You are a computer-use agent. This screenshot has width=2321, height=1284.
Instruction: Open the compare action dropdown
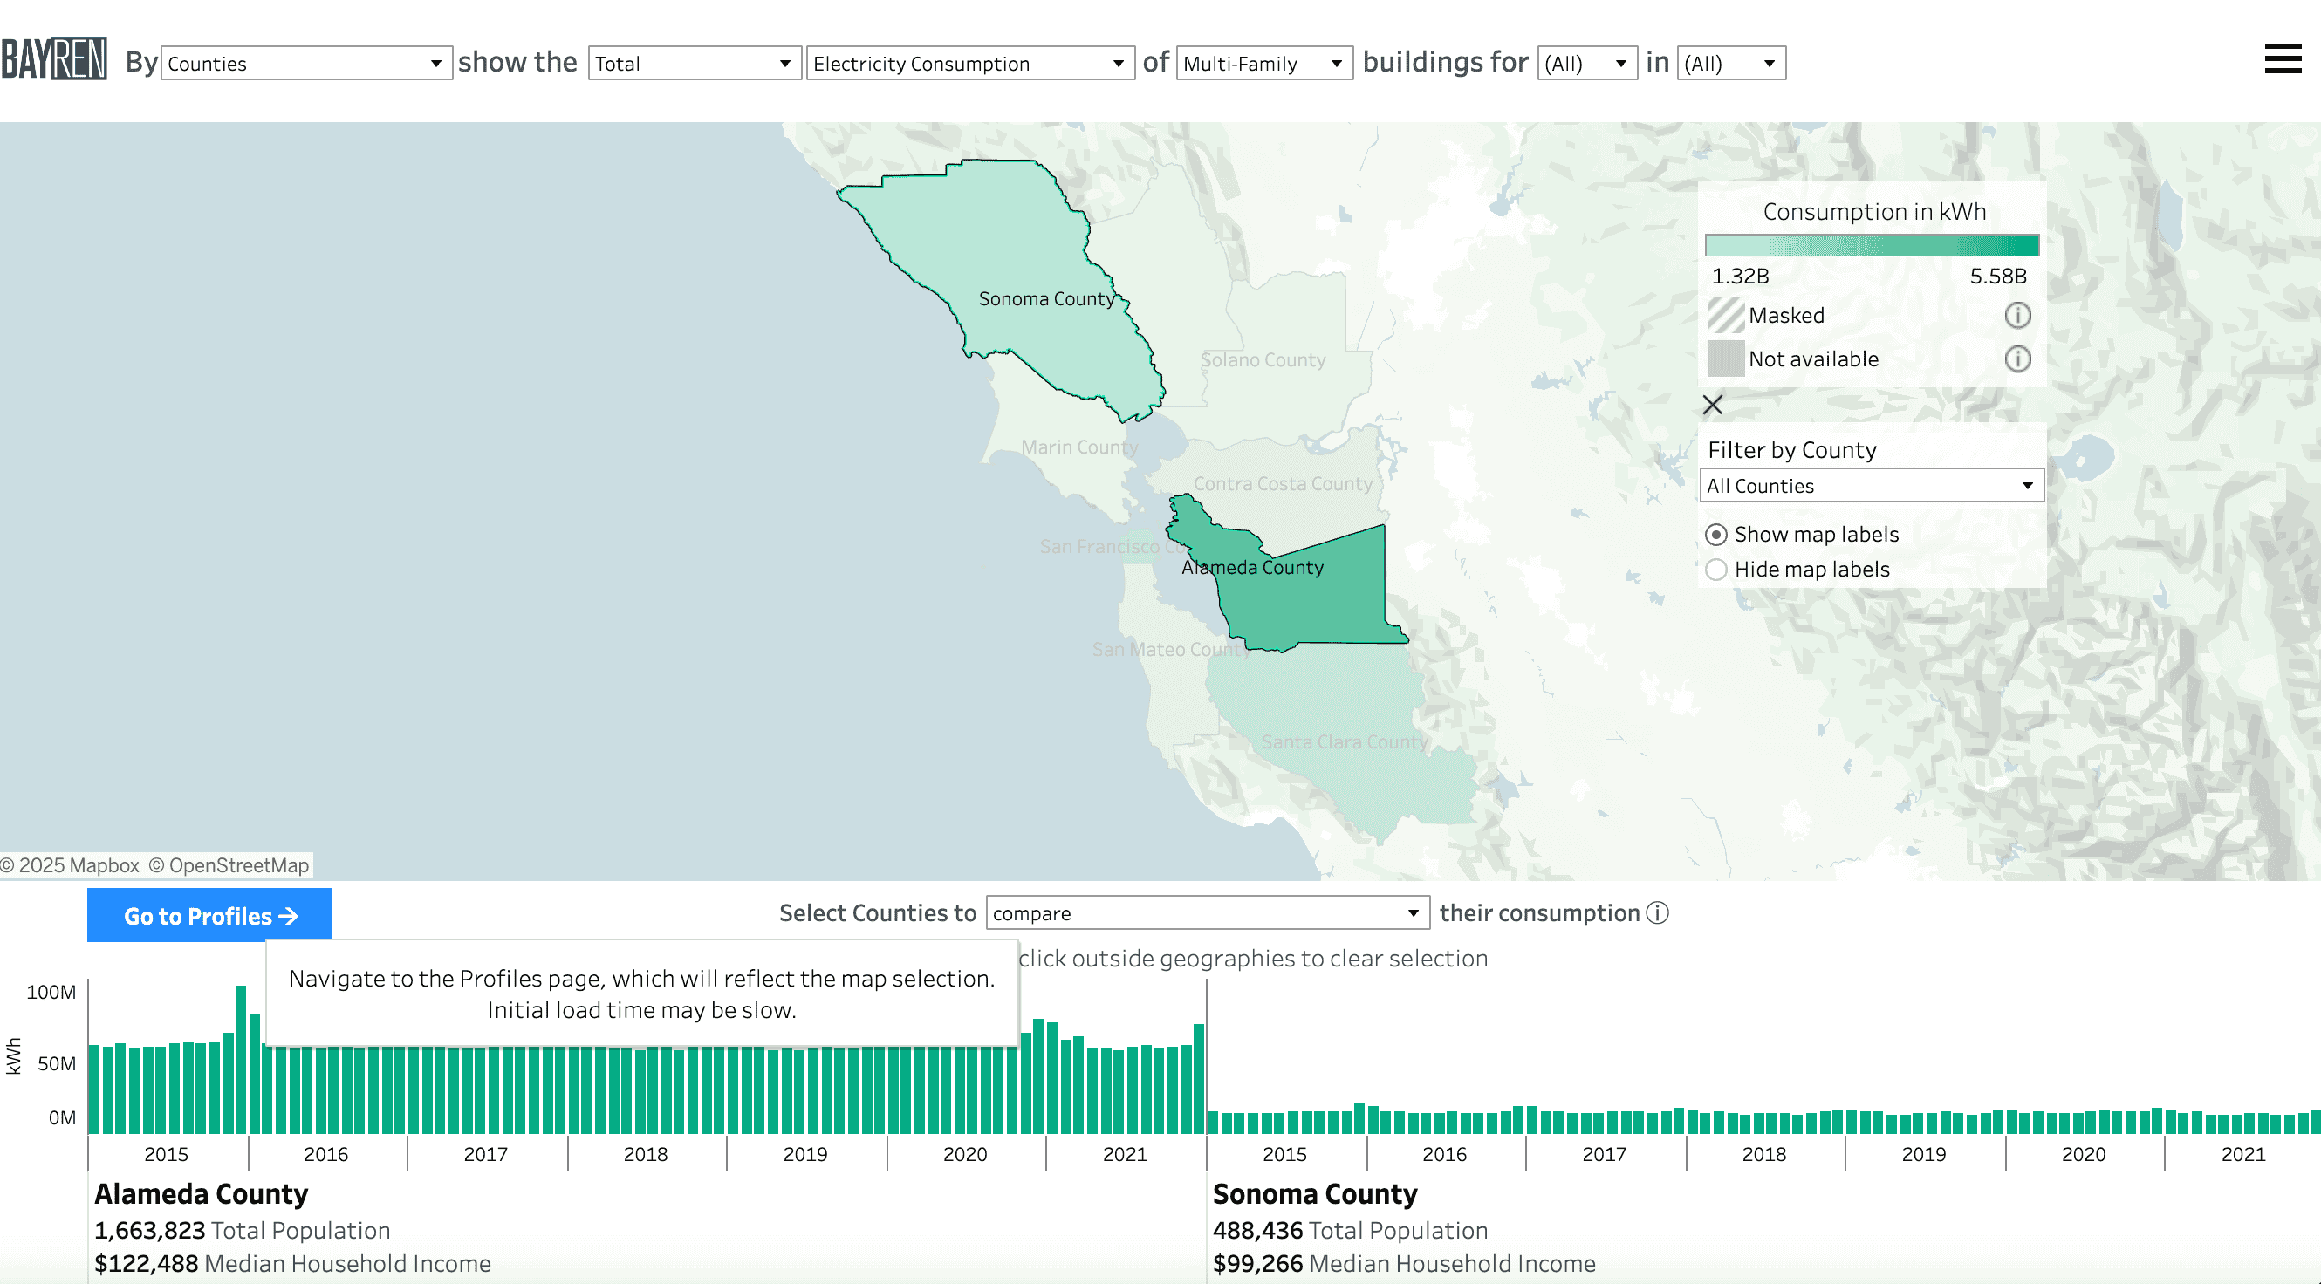(1208, 913)
